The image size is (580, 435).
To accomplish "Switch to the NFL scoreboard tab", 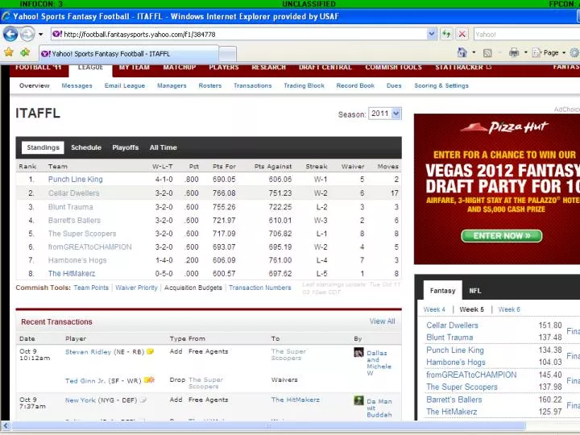I will (475, 291).
